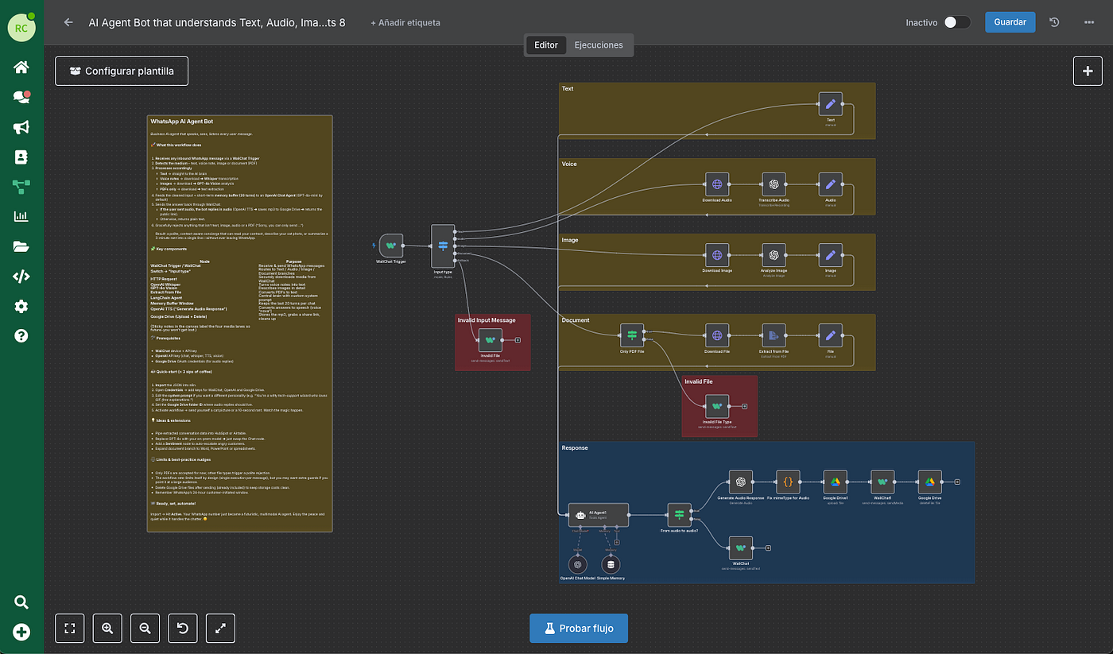Select the Download Audio HTTP node

click(x=717, y=184)
